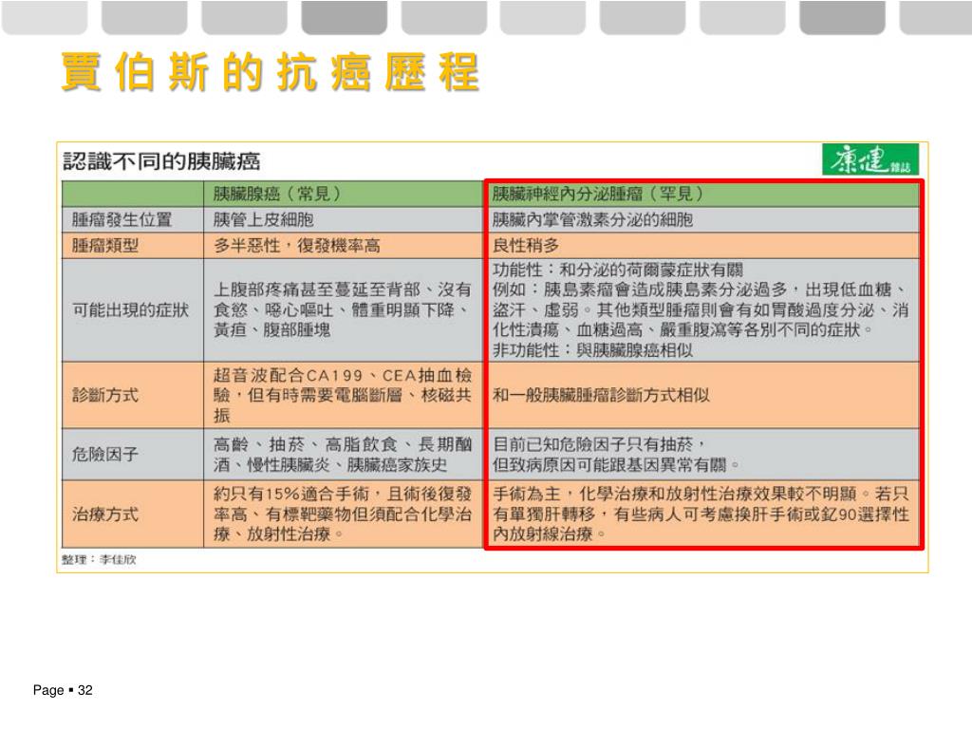Click the text line 功能性：和分泌的荷爾蒙症狀有關
972x729 pixels.
(x=618, y=271)
